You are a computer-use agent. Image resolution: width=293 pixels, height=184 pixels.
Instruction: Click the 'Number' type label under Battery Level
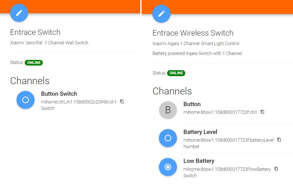tap(191, 147)
